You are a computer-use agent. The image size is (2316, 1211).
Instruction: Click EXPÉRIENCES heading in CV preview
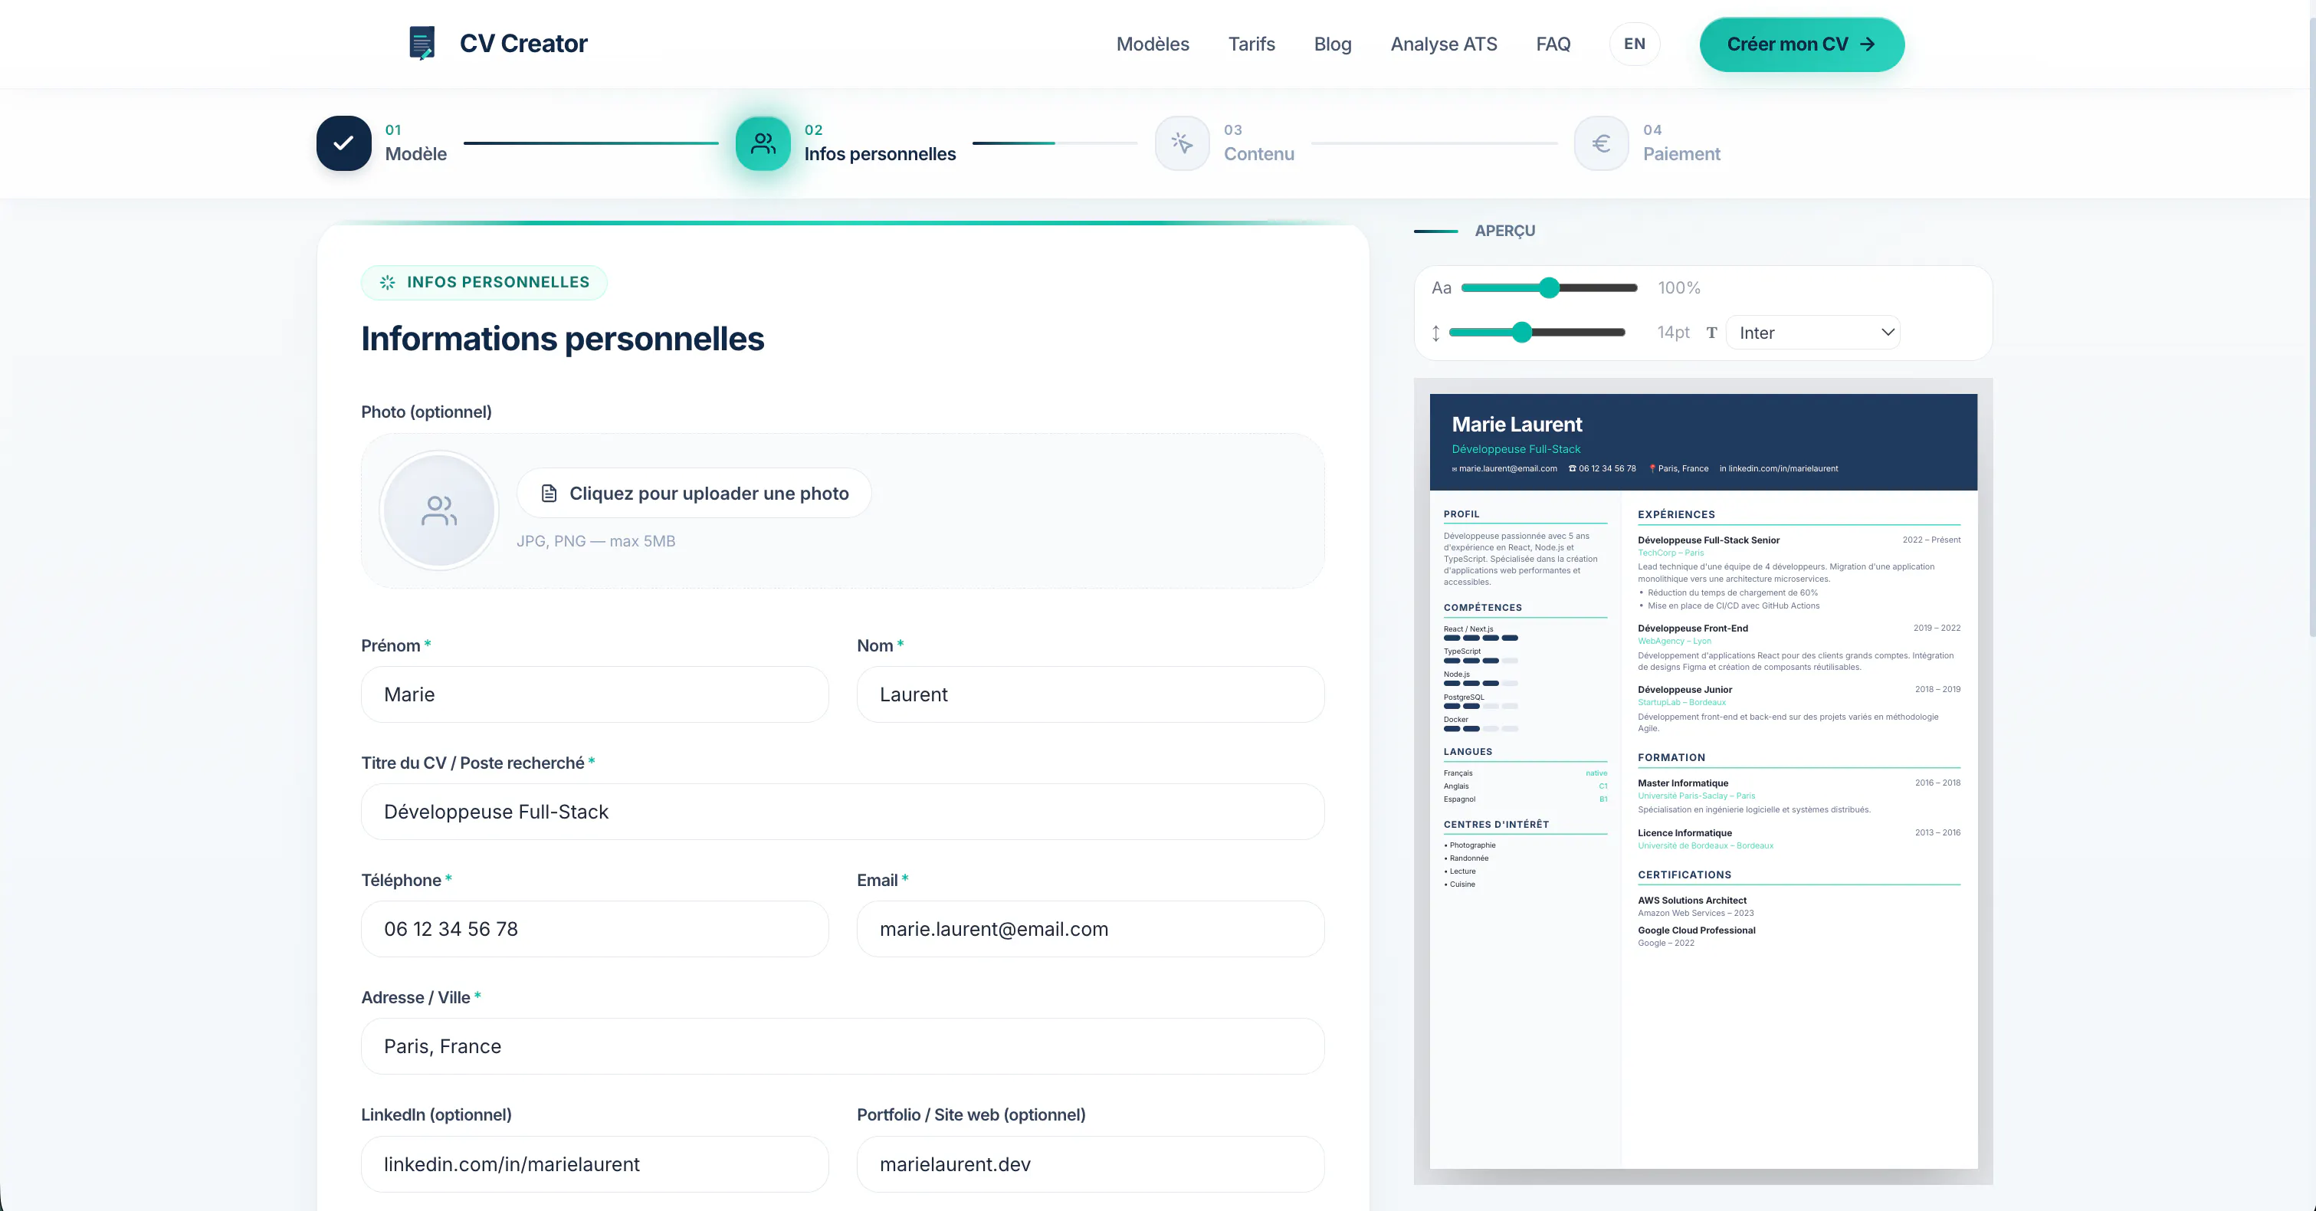click(1676, 515)
